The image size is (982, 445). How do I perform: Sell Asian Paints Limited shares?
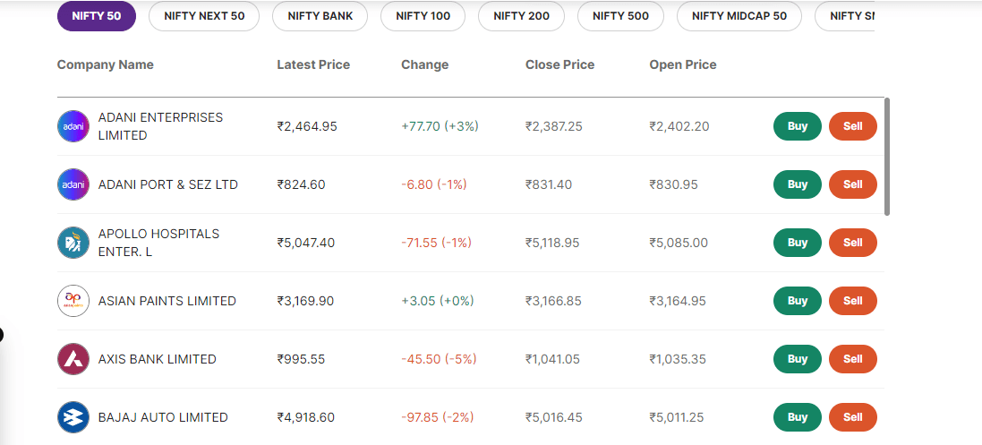pyautogui.click(x=852, y=301)
